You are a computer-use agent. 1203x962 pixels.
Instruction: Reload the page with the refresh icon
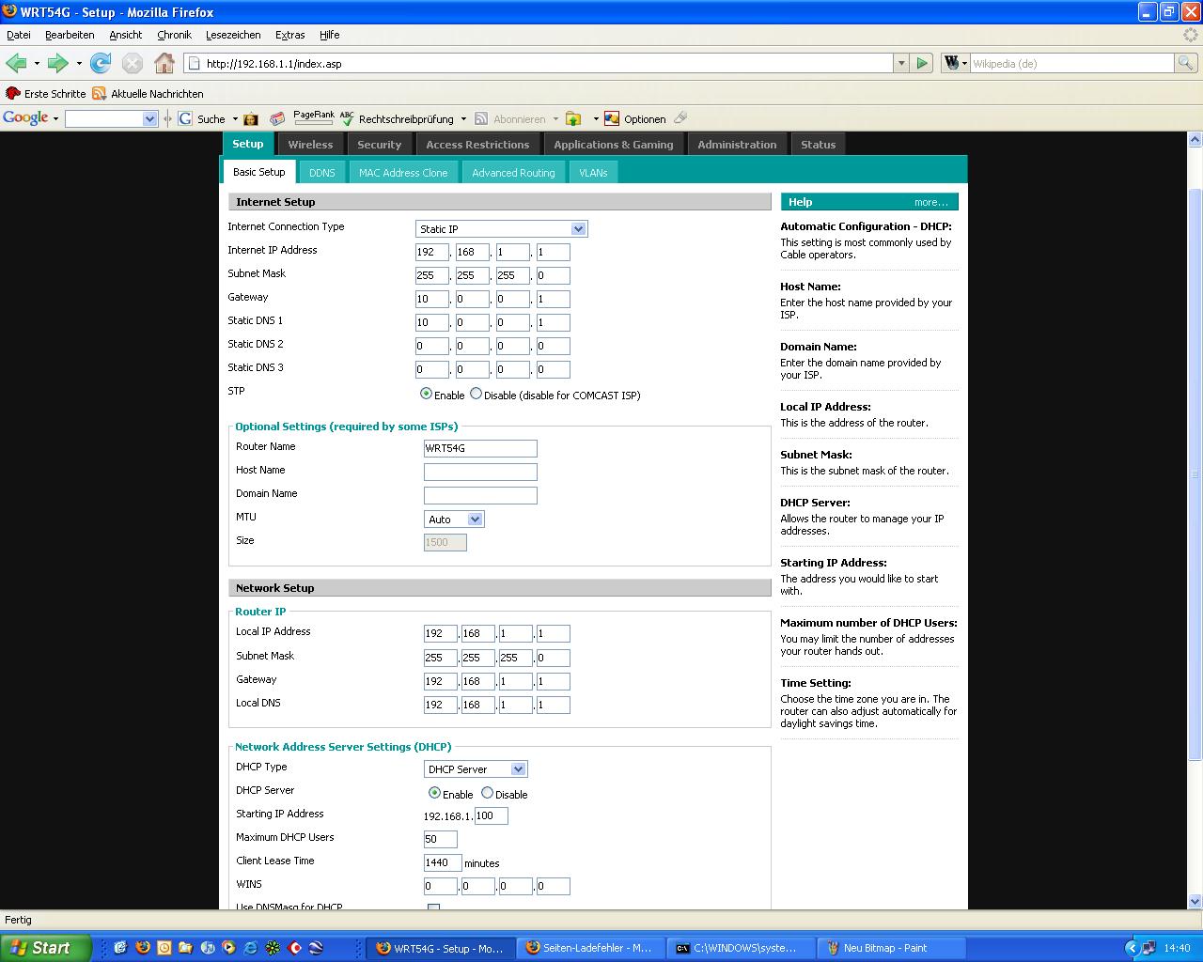[x=101, y=63]
